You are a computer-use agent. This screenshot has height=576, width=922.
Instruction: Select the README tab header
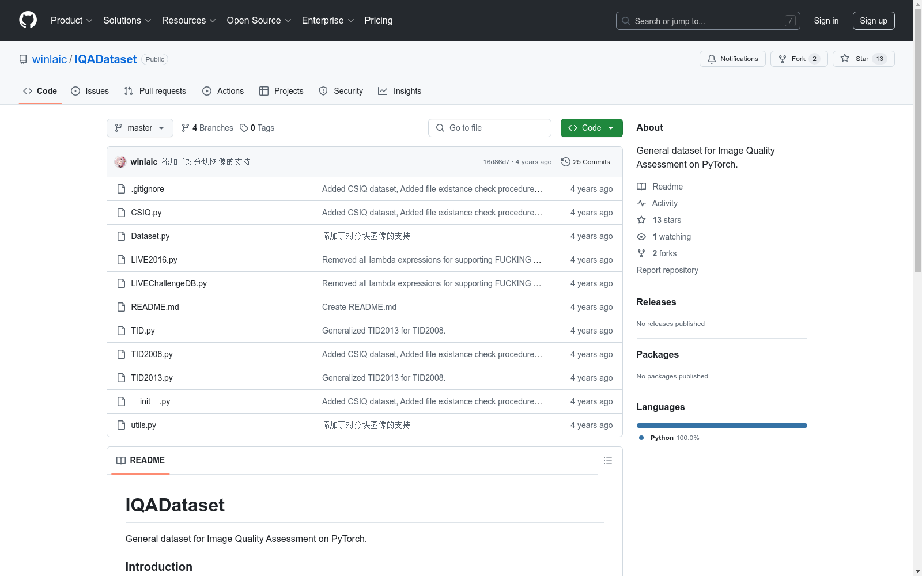141,460
